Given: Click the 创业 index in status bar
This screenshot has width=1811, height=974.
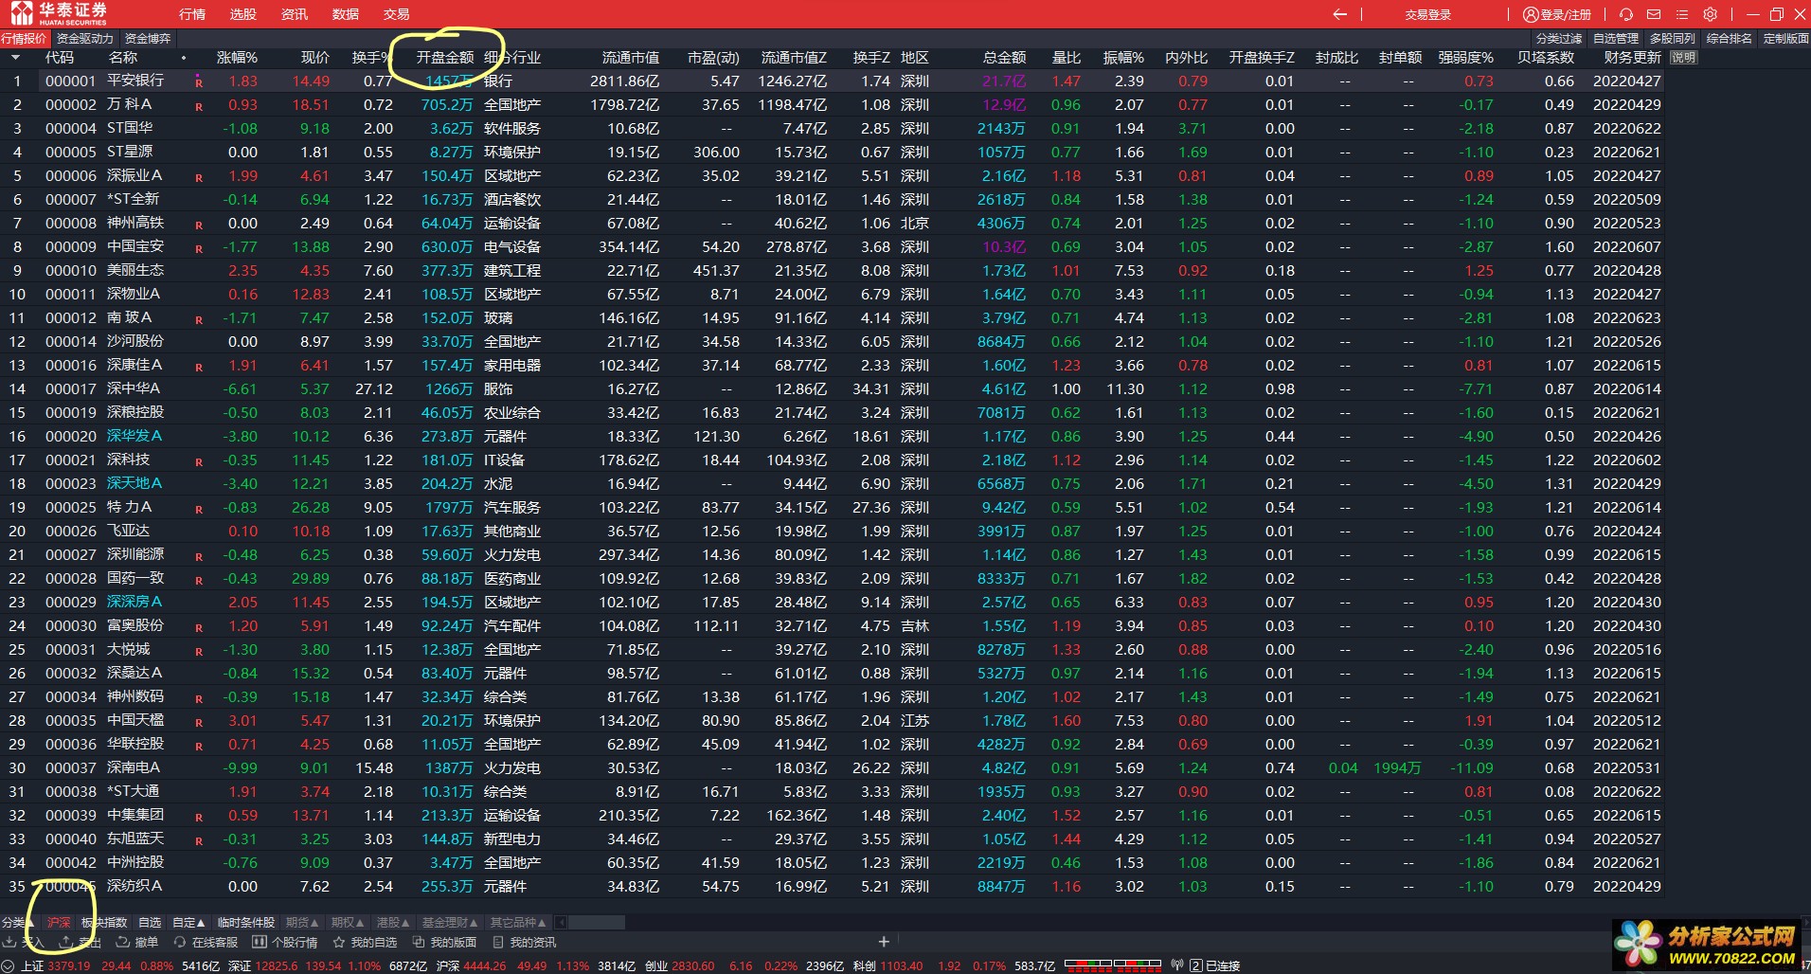Looking at the screenshot, I should click(x=656, y=965).
